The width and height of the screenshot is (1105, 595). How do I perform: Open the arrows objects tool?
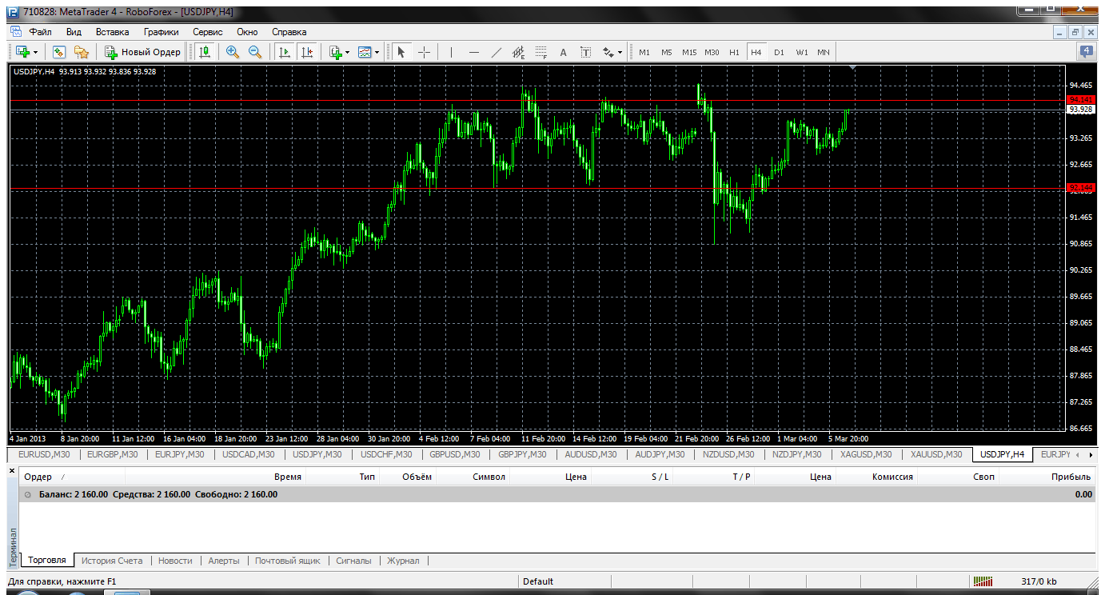click(x=608, y=52)
